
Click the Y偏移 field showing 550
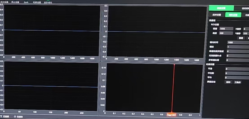pyautogui.click(x=246, y=33)
